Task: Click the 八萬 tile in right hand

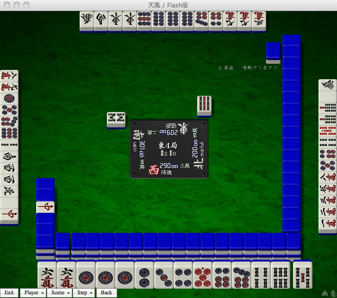Action: click(328, 178)
